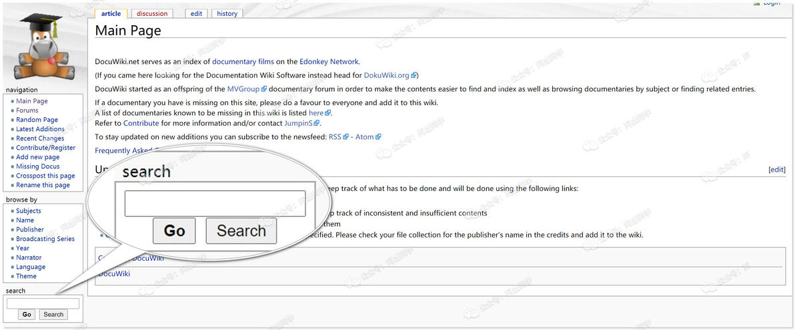Open the MVGroup external link

click(246, 89)
